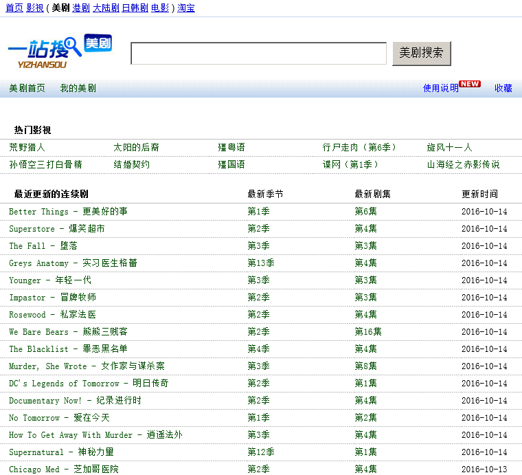Image resolution: width=522 pixels, height=475 pixels.
Task: Open the 首页 top link
Action: pos(14,8)
